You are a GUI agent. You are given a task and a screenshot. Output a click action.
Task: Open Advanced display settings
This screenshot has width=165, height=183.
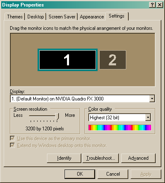point(138,158)
